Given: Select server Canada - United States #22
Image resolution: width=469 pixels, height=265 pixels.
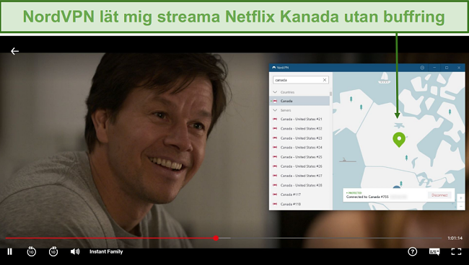Looking at the screenshot, I should 300,129.
